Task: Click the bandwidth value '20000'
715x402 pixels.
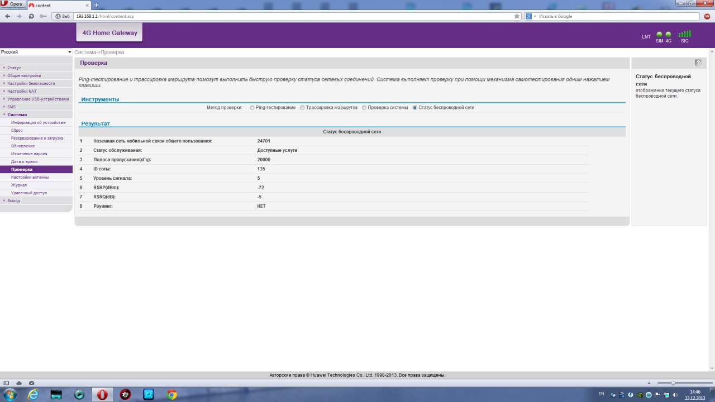Action: (x=264, y=160)
